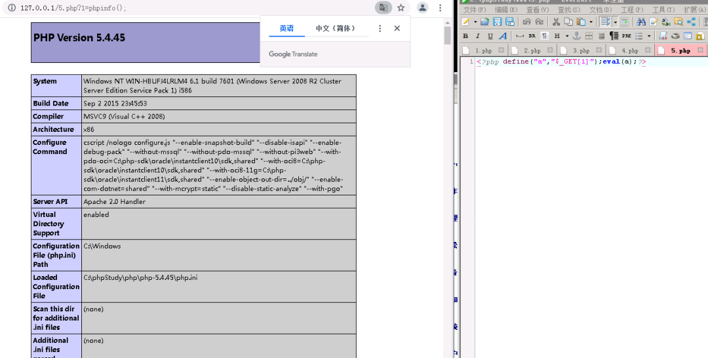Open the word wrap mode dropdown
The height and width of the screenshot is (358, 708).
pyautogui.click(x=616, y=22)
